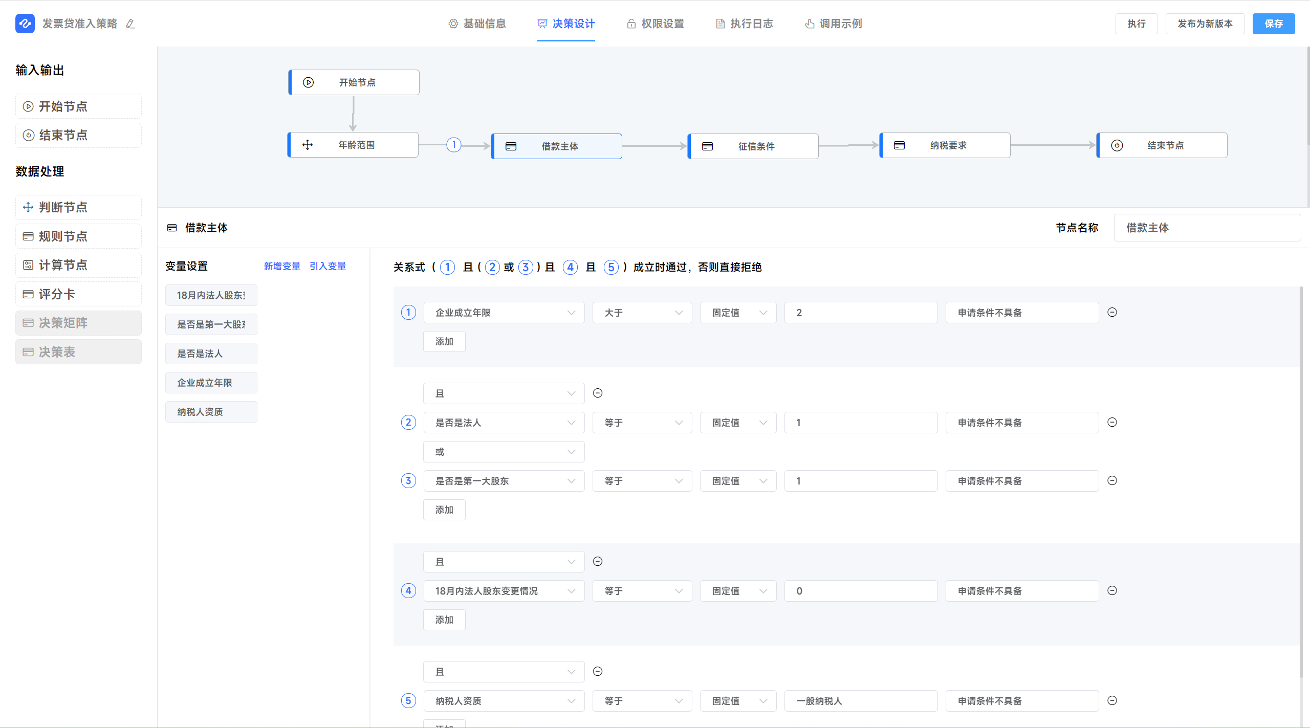
Task: Click the rule icon on the 征信条件 node
Action: pos(707,146)
